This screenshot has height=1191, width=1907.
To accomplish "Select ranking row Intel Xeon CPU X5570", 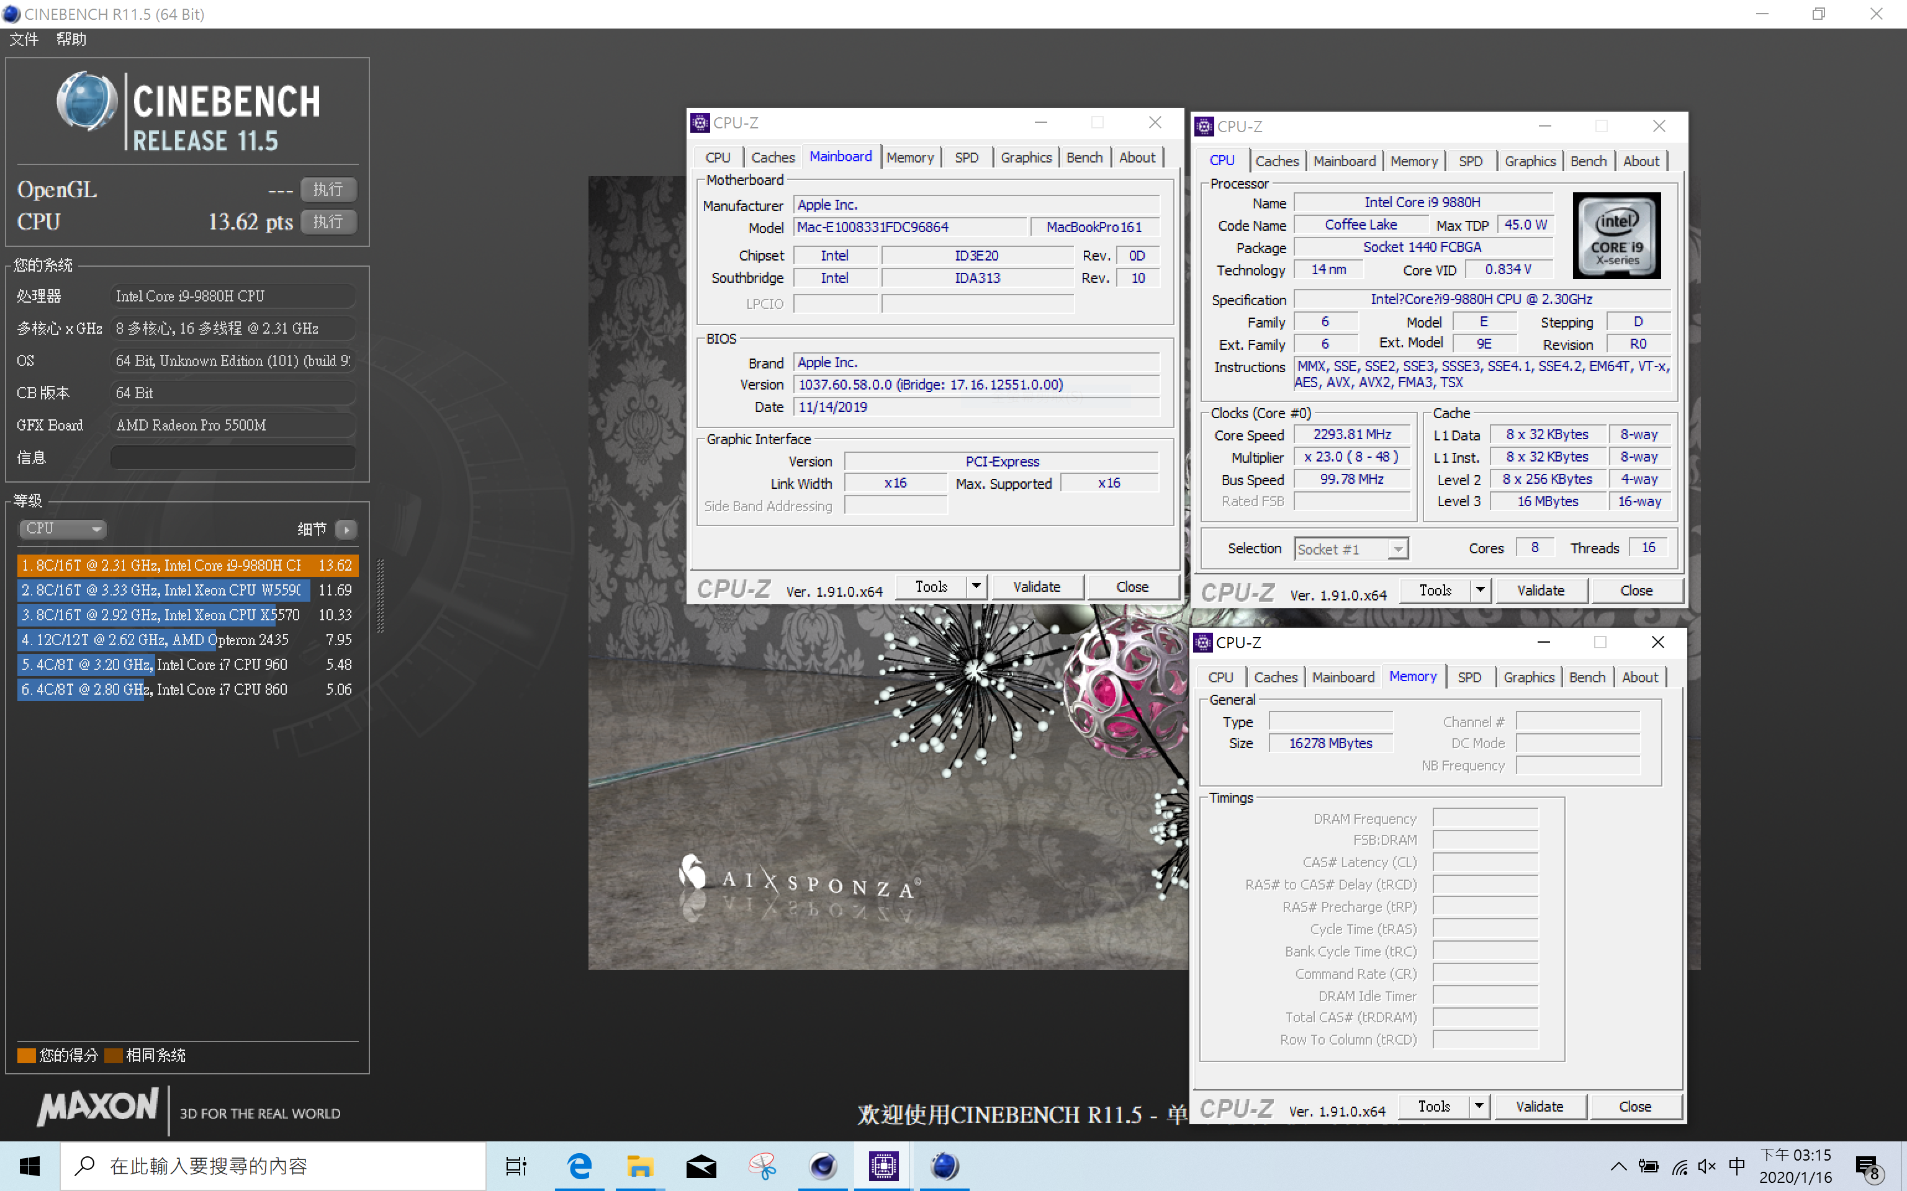I will coord(187,614).
